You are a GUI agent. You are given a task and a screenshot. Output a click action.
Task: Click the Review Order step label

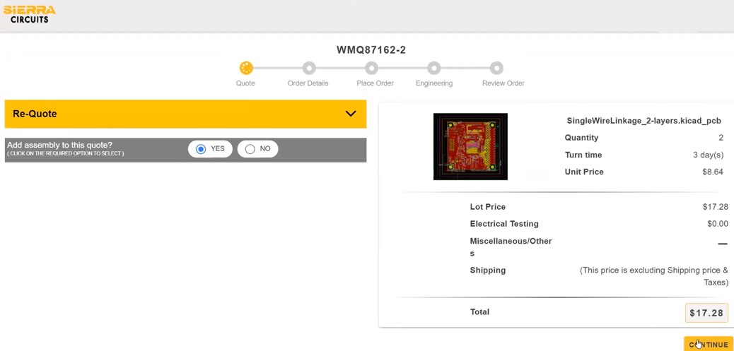point(503,83)
